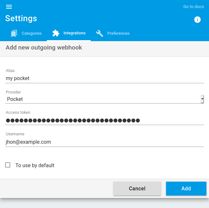Open the Preferences tab label
Image resolution: width=209 pixels, height=208 pixels.
click(118, 33)
